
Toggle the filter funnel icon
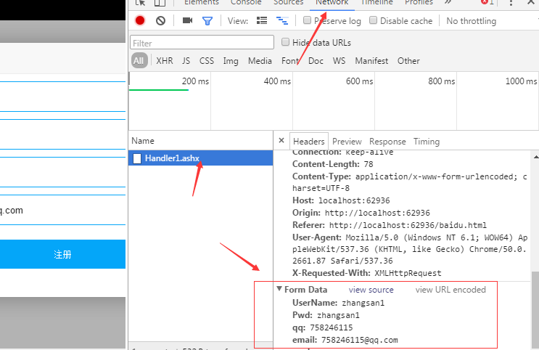pos(207,21)
